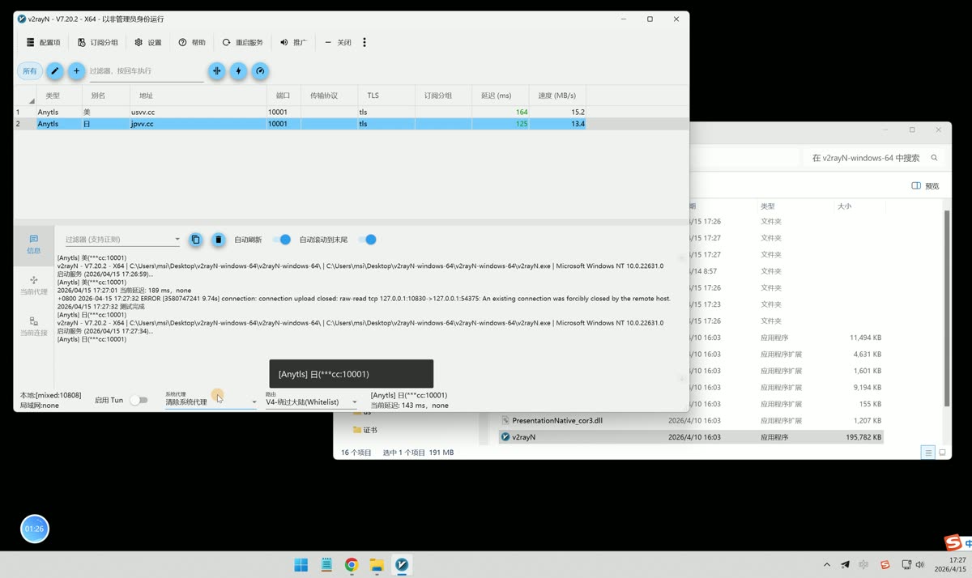Open the 配置项 menu in v2rayN

[x=43, y=42]
